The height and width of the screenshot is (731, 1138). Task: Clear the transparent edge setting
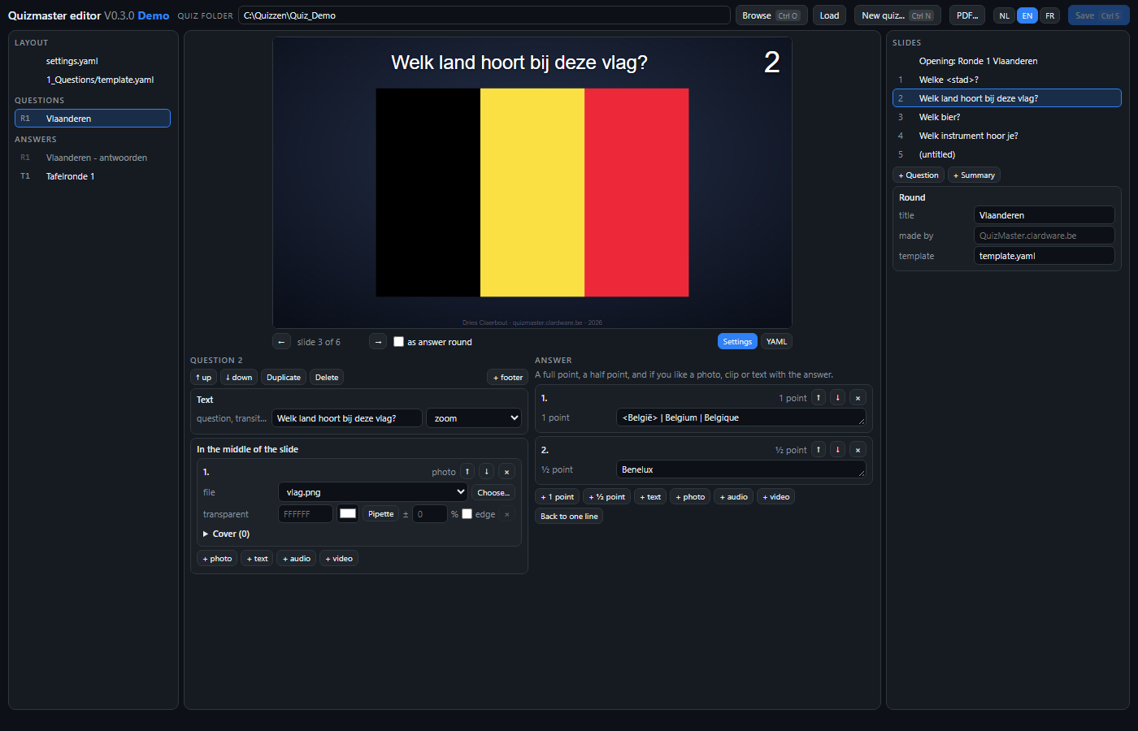click(507, 514)
